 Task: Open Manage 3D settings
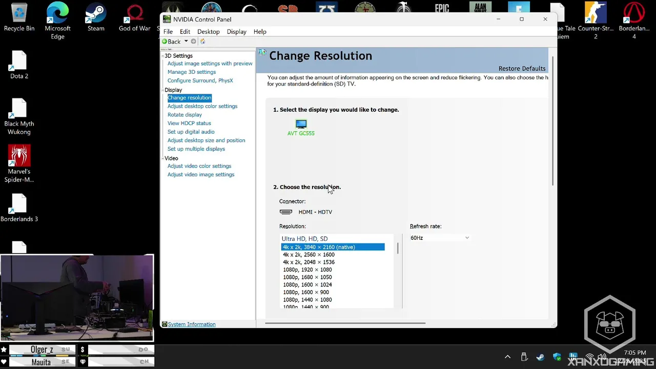[x=192, y=72]
